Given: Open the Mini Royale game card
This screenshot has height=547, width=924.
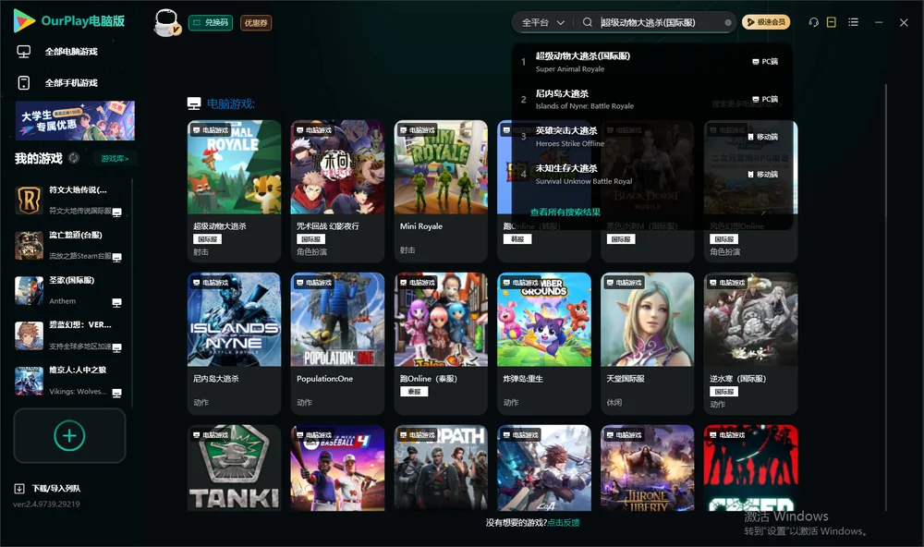Looking at the screenshot, I should [441, 191].
